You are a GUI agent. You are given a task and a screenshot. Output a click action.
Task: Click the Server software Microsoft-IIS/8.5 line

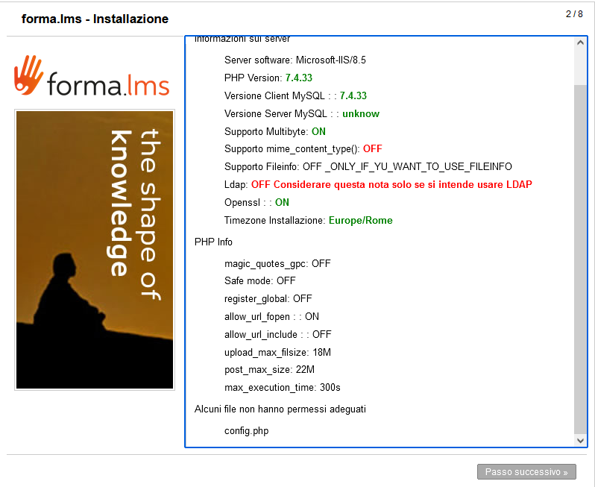[x=295, y=60]
